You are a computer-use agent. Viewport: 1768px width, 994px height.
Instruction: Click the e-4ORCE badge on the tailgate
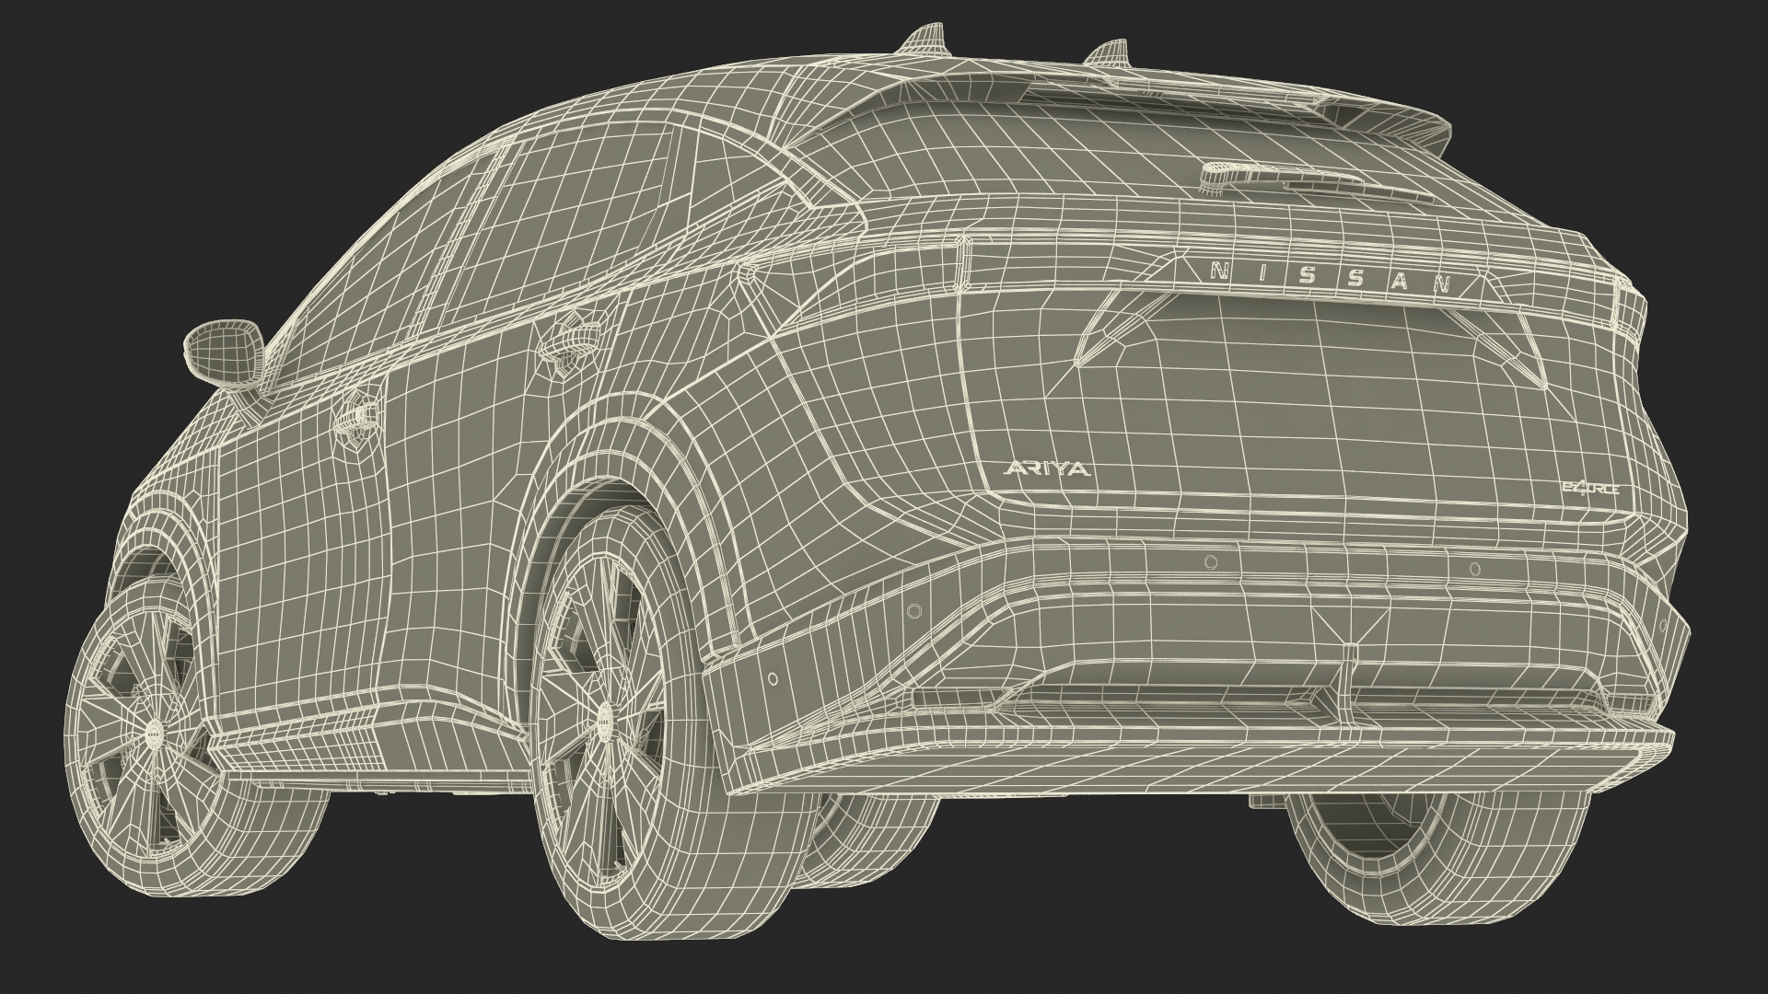[x=1592, y=489]
